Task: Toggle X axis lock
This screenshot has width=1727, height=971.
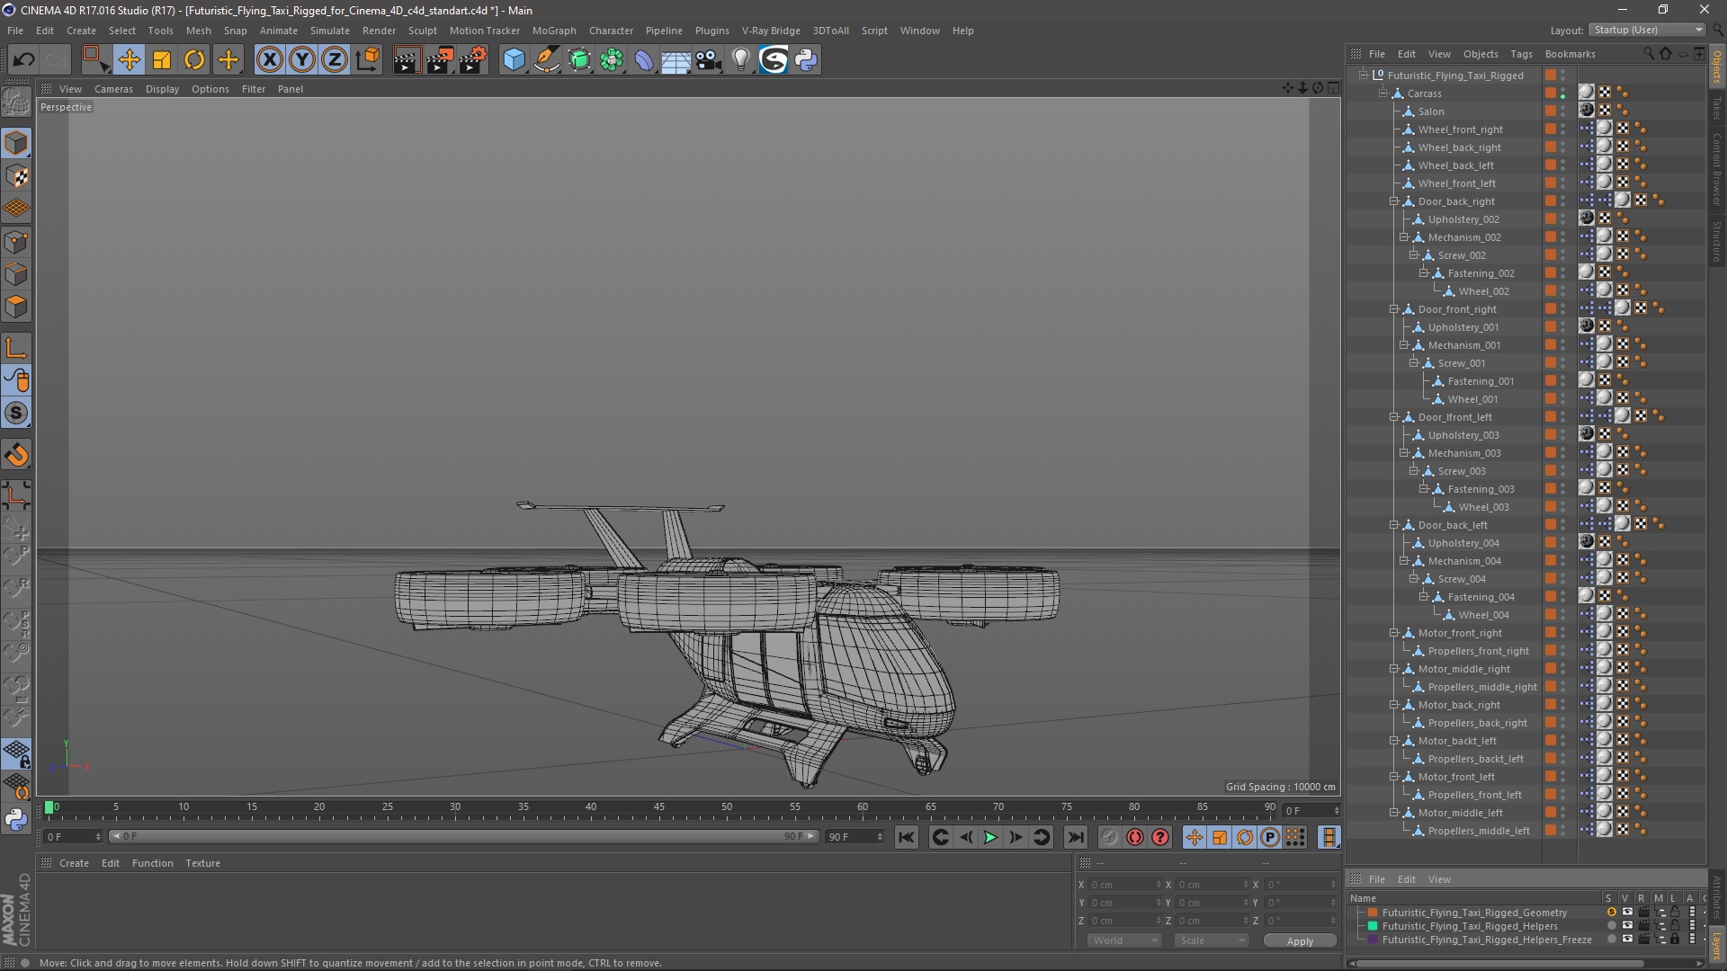Action: (270, 60)
